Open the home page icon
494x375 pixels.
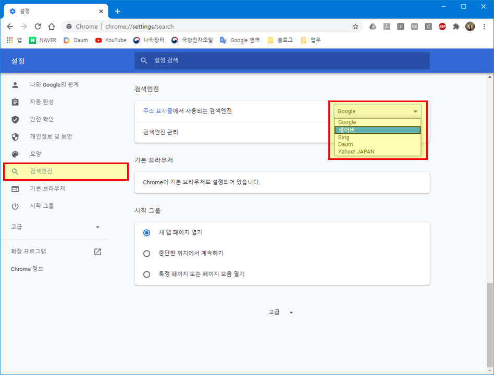52,27
